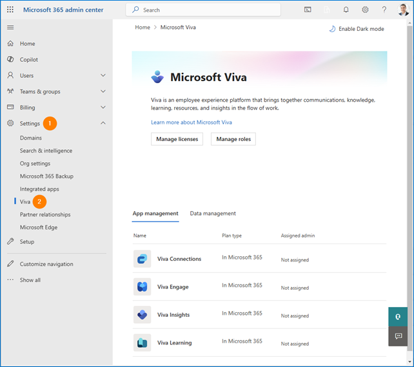Click Show all label in sidebar
Viewport: 414px width, 367px height.
[x=30, y=280]
